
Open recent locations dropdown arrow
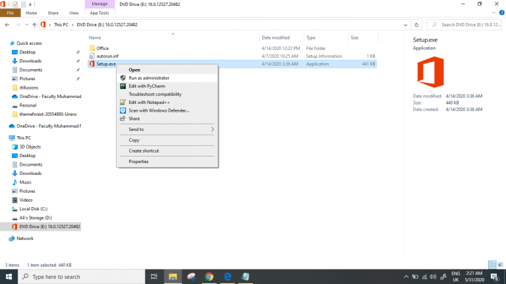click(x=26, y=25)
